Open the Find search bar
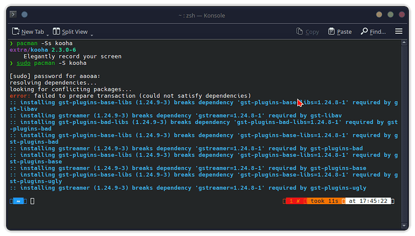415x236 pixels. (373, 32)
